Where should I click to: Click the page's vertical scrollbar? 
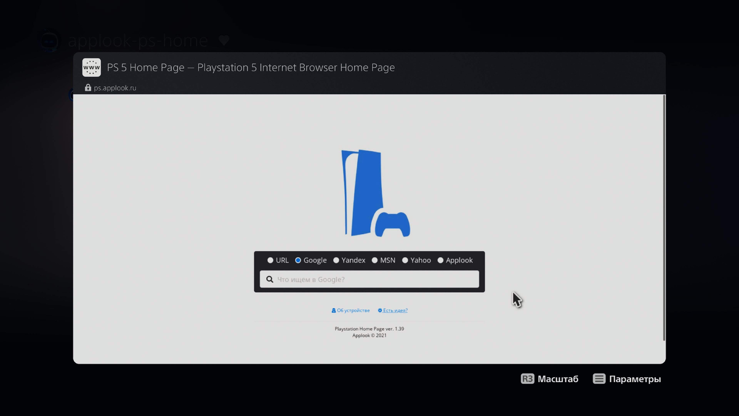click(664, 218)
